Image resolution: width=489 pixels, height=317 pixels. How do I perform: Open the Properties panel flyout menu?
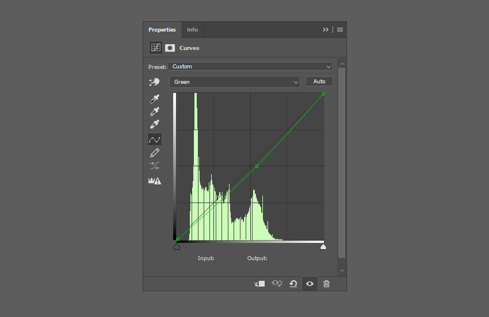tap(340, 30)
